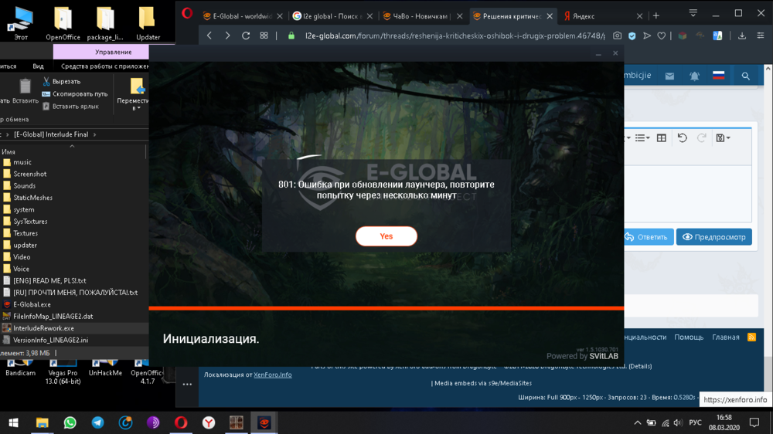
Task: Expand the list dropdown in the editor toolbar
Action: pyautogui.click(x=642, y=138)
